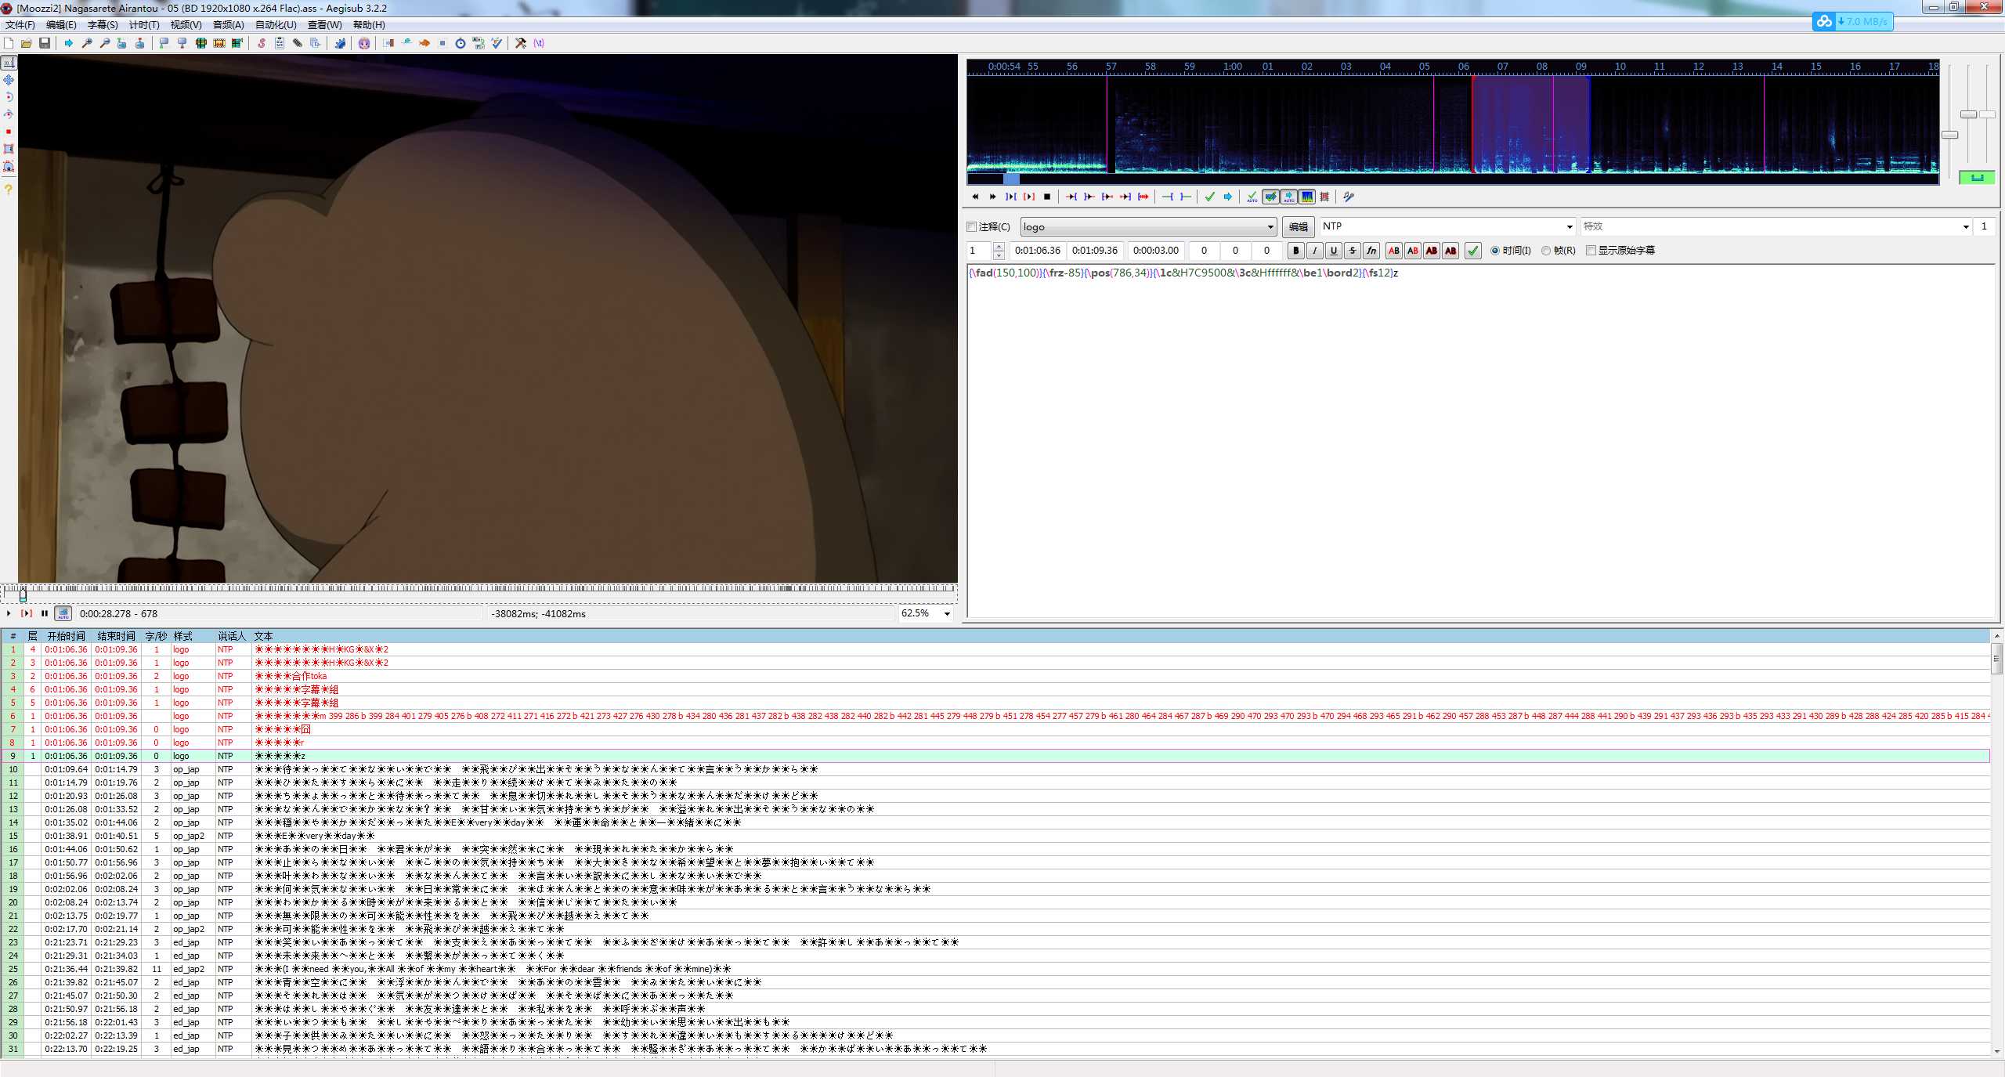Open the Spell Checker checkmark icon
The image size is (2005, 1077).
point(497,43)
